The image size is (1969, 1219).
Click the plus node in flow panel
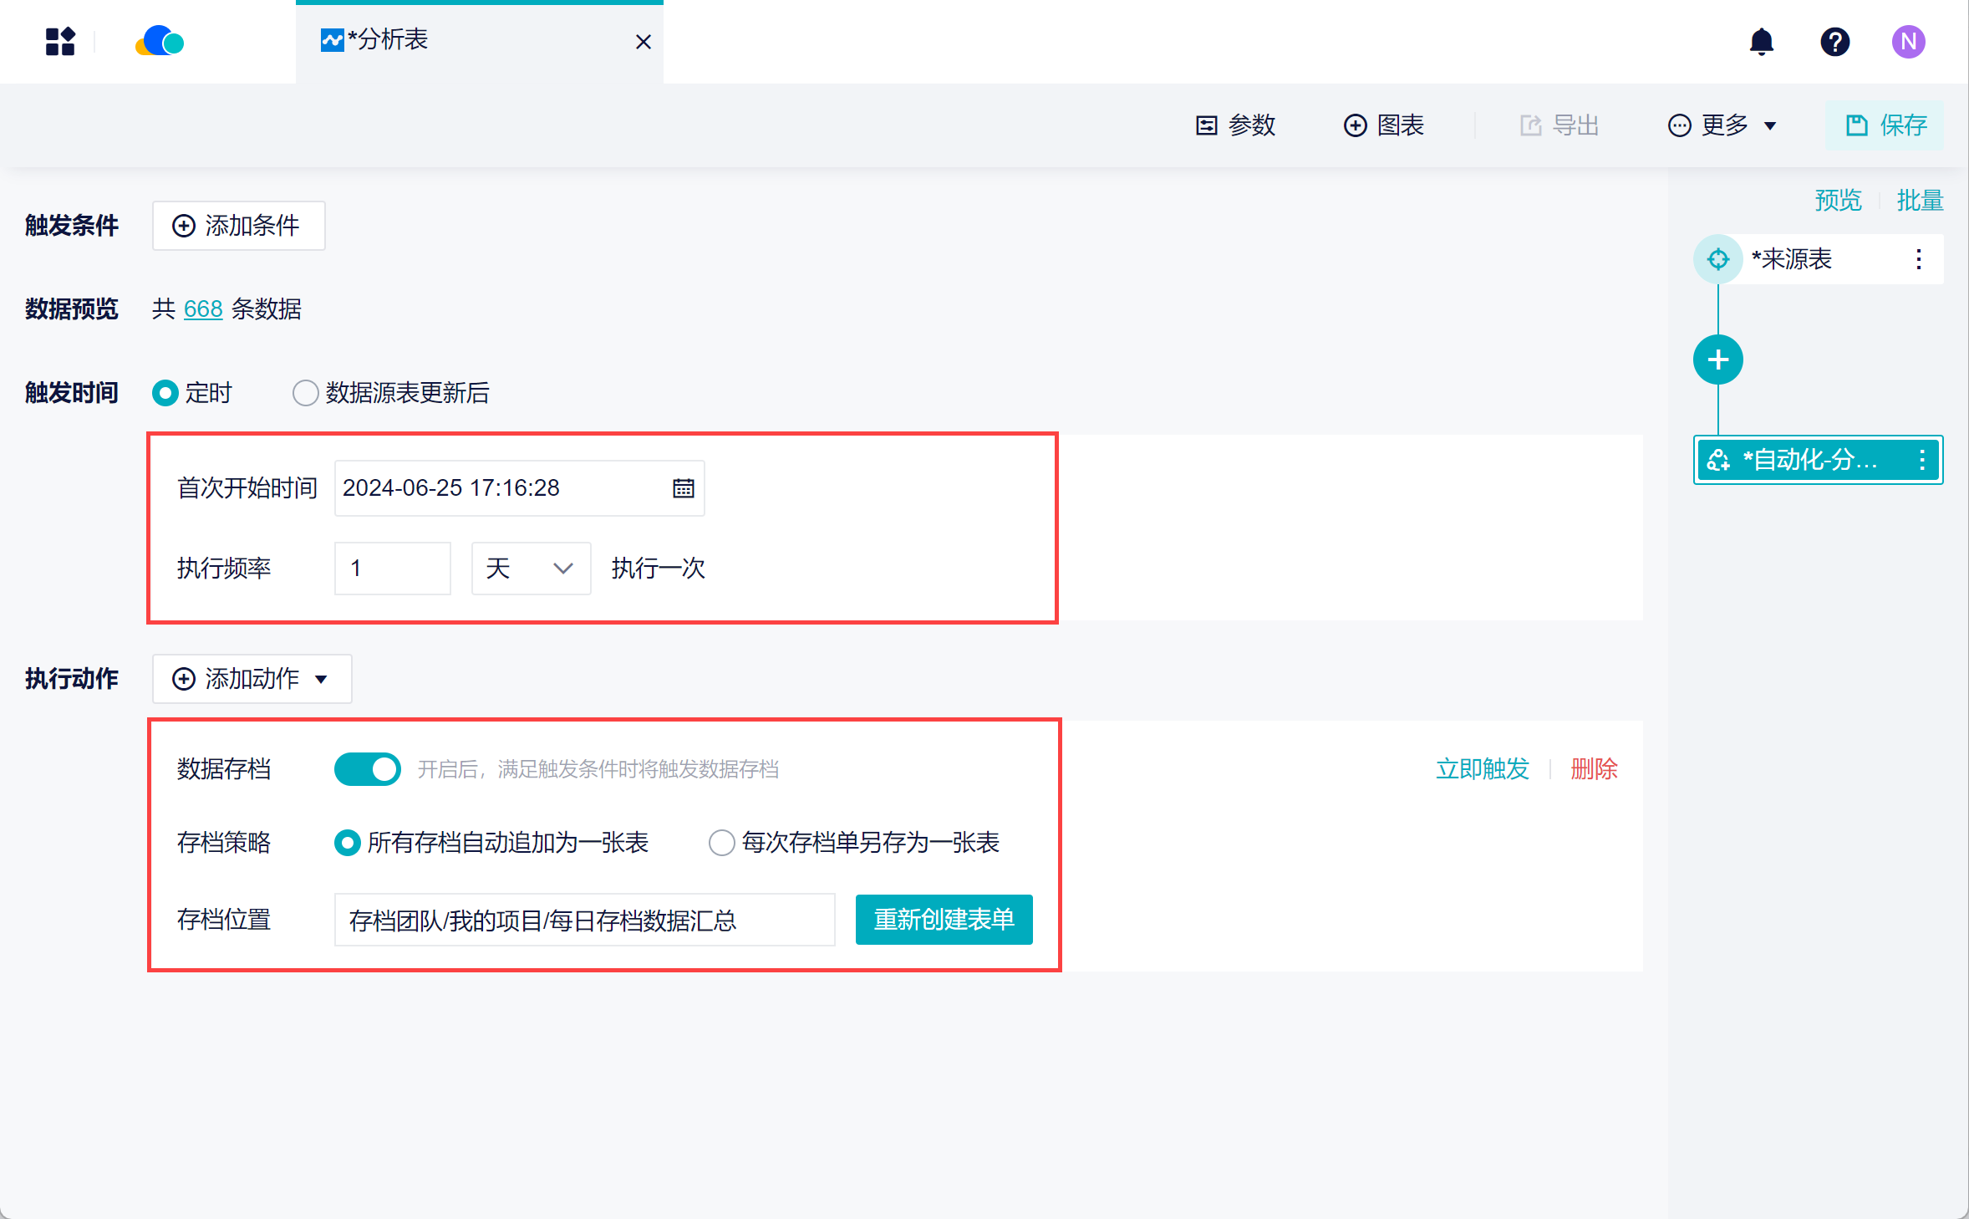[x=1717, y=360]
